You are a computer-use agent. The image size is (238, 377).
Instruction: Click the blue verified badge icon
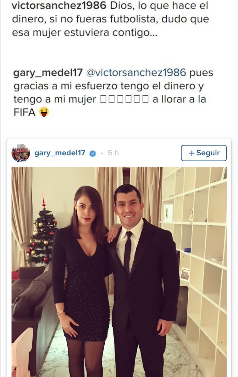pyautogui.click(x=92, y=153)
